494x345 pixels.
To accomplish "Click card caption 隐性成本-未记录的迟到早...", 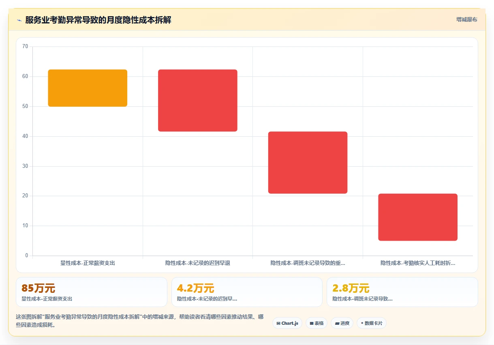I will [x=207, y=299].
